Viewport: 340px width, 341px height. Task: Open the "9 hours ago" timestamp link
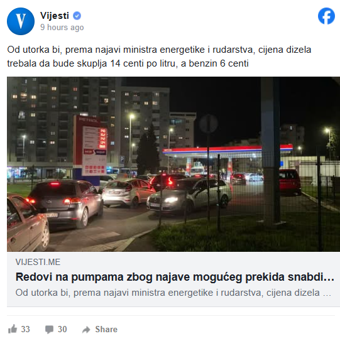point(62,28)
